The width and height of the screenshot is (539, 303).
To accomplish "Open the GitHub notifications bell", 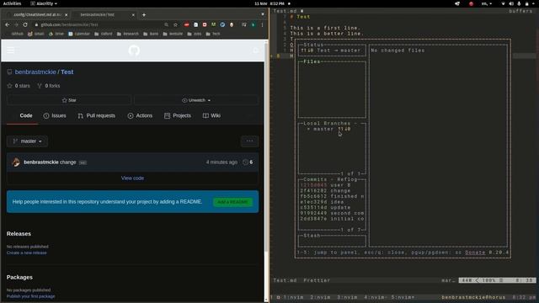I will coord(256,50).
